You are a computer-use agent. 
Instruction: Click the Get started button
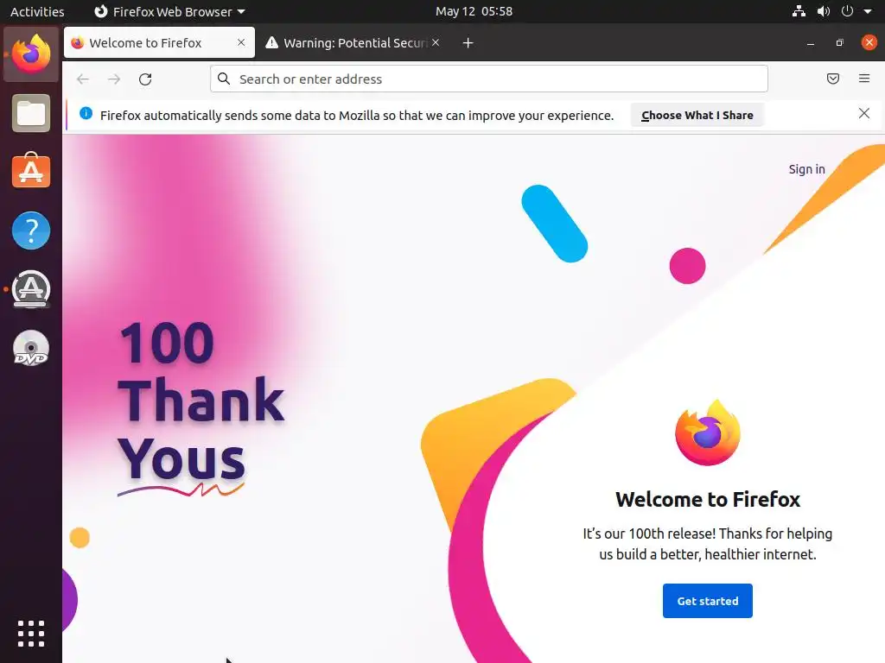tap(707, 601)
